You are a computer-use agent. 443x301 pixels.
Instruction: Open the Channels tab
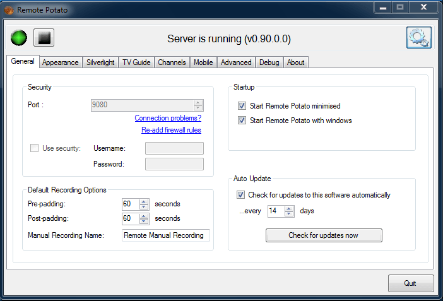[x=172, y=62]
